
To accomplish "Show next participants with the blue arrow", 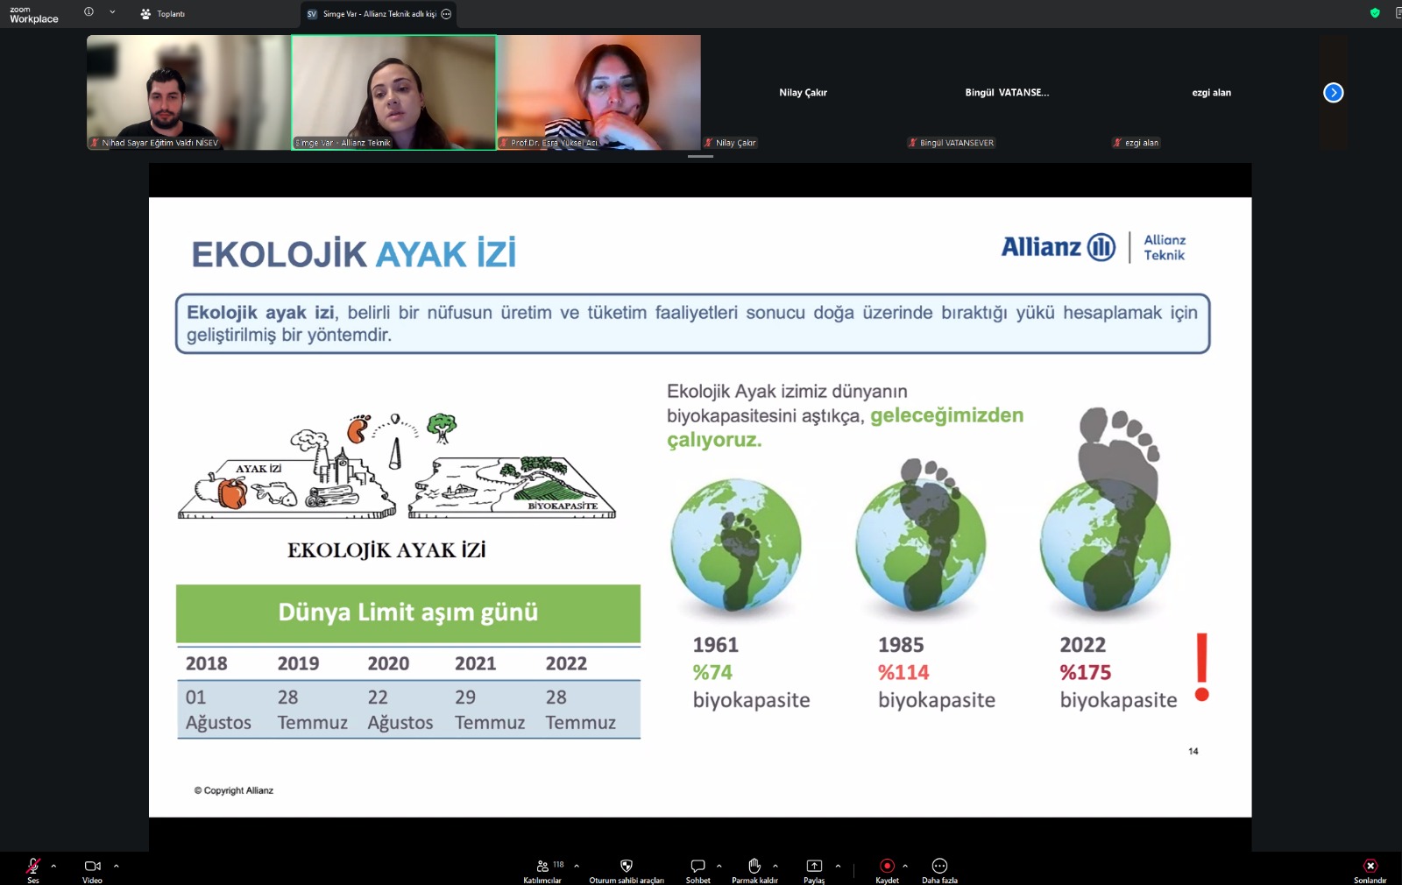I will tap(1333, 92).
